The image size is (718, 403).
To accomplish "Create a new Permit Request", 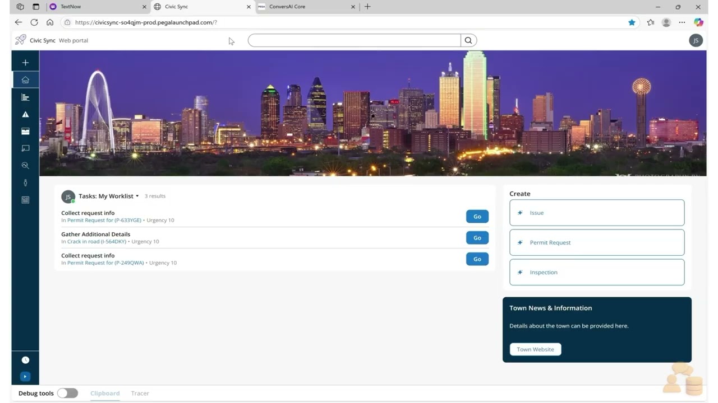I will (597, 242).
